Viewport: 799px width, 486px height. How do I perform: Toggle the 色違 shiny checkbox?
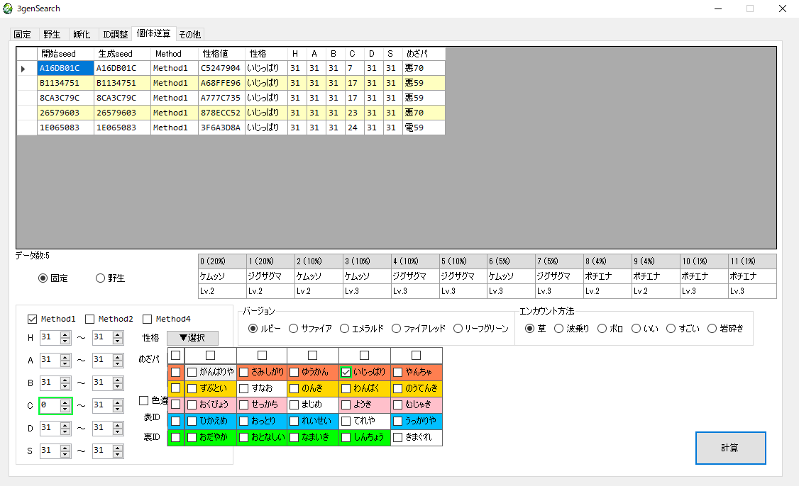(144, 400)
